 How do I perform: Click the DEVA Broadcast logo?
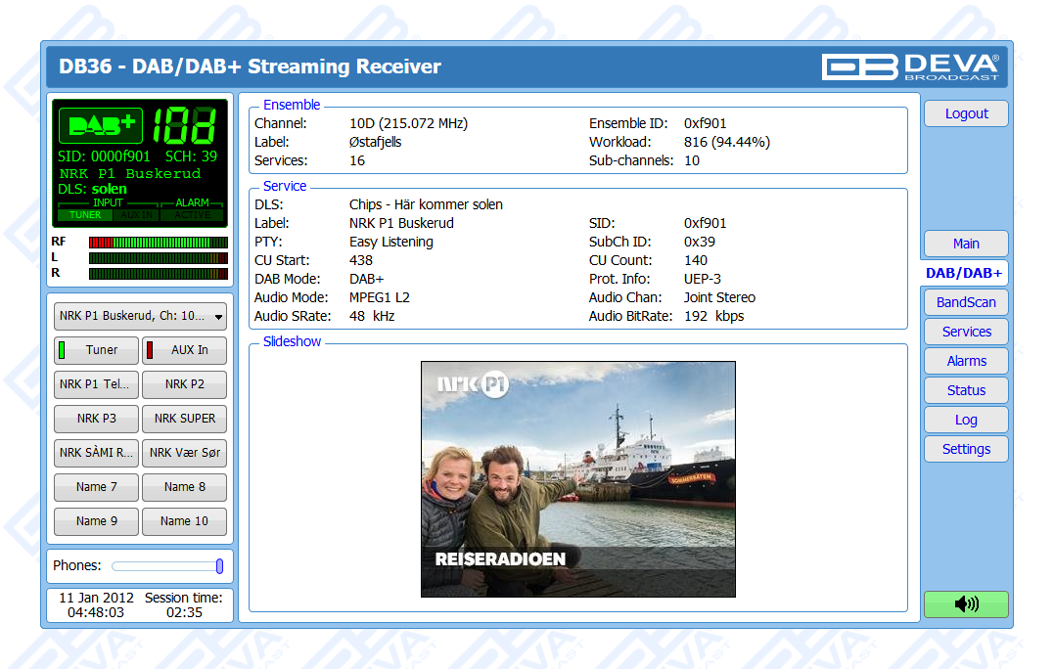click(x=910, y=67)
